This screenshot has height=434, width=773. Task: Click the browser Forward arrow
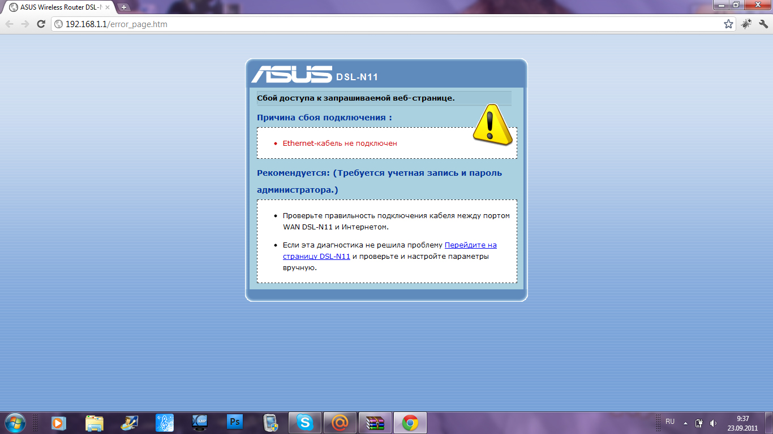pos(25,24)
